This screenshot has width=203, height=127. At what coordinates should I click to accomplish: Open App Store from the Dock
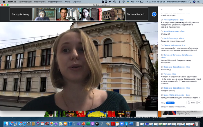pyautogui.click(x=11, y=124)
